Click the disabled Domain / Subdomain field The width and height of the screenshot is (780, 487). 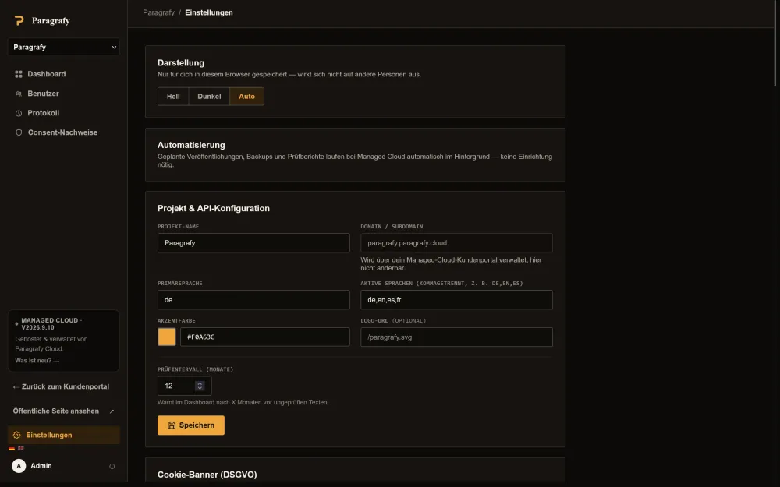coord(456,243)
